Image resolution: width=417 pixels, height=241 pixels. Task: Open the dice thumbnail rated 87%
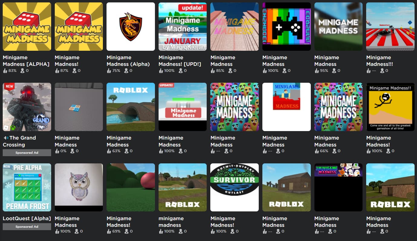(x=79, y=27)
